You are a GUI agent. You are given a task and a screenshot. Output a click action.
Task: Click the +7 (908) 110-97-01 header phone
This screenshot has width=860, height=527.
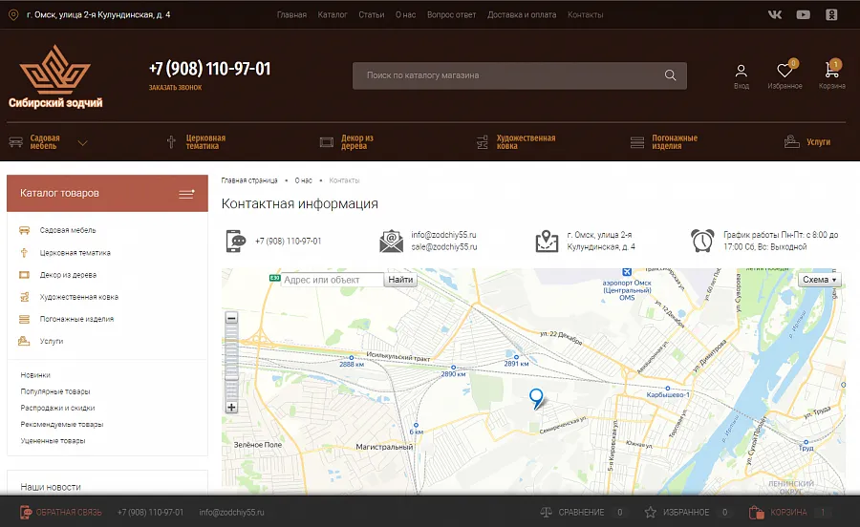coord(209,69)
